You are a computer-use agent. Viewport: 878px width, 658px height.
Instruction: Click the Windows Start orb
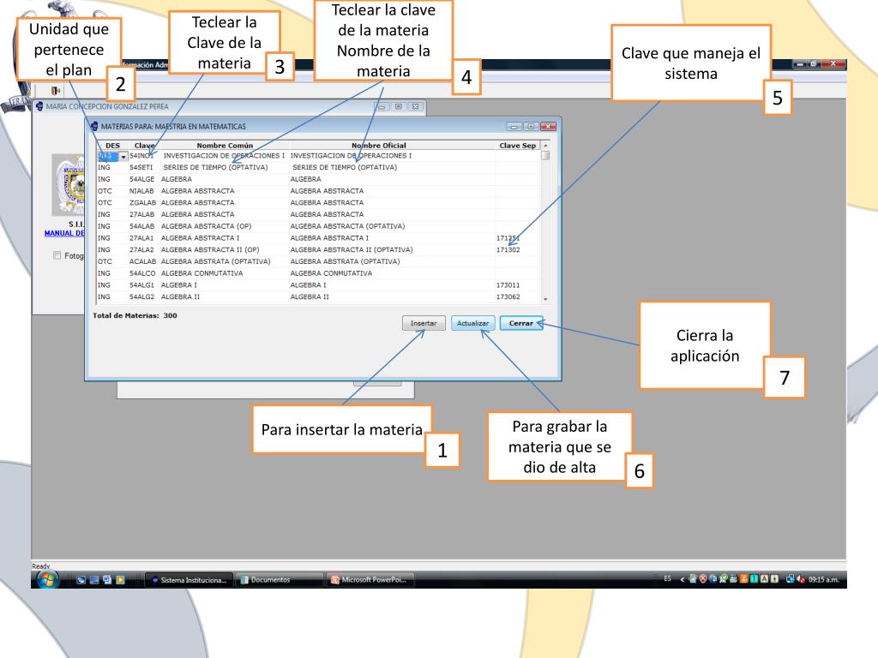click(44, 579)
